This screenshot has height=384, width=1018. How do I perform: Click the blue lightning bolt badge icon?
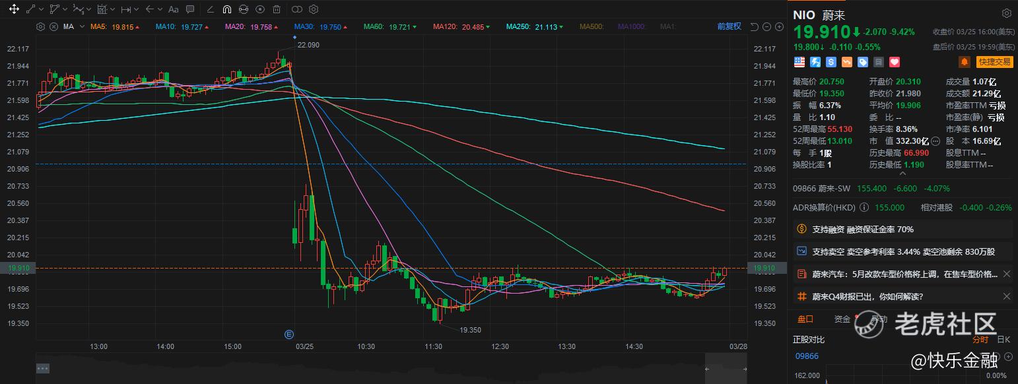click(x=815, y=62)
